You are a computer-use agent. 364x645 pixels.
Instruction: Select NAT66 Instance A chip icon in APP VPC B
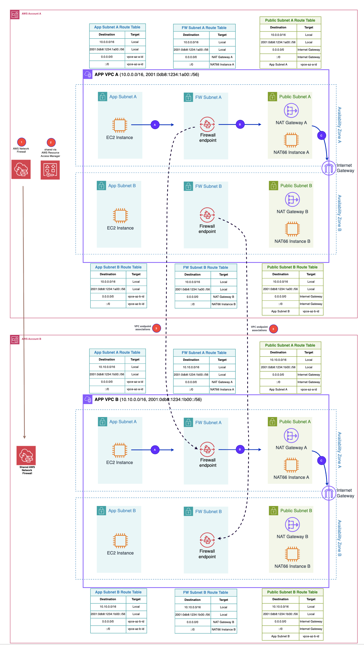pos(291,465)
